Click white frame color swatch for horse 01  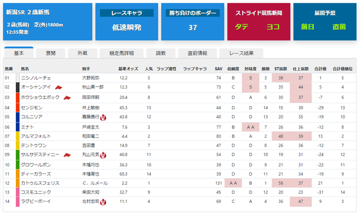point(18,78)
